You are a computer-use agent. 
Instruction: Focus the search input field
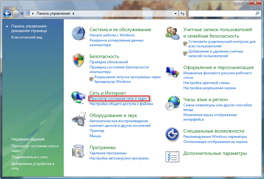click(x=221, y=13)
